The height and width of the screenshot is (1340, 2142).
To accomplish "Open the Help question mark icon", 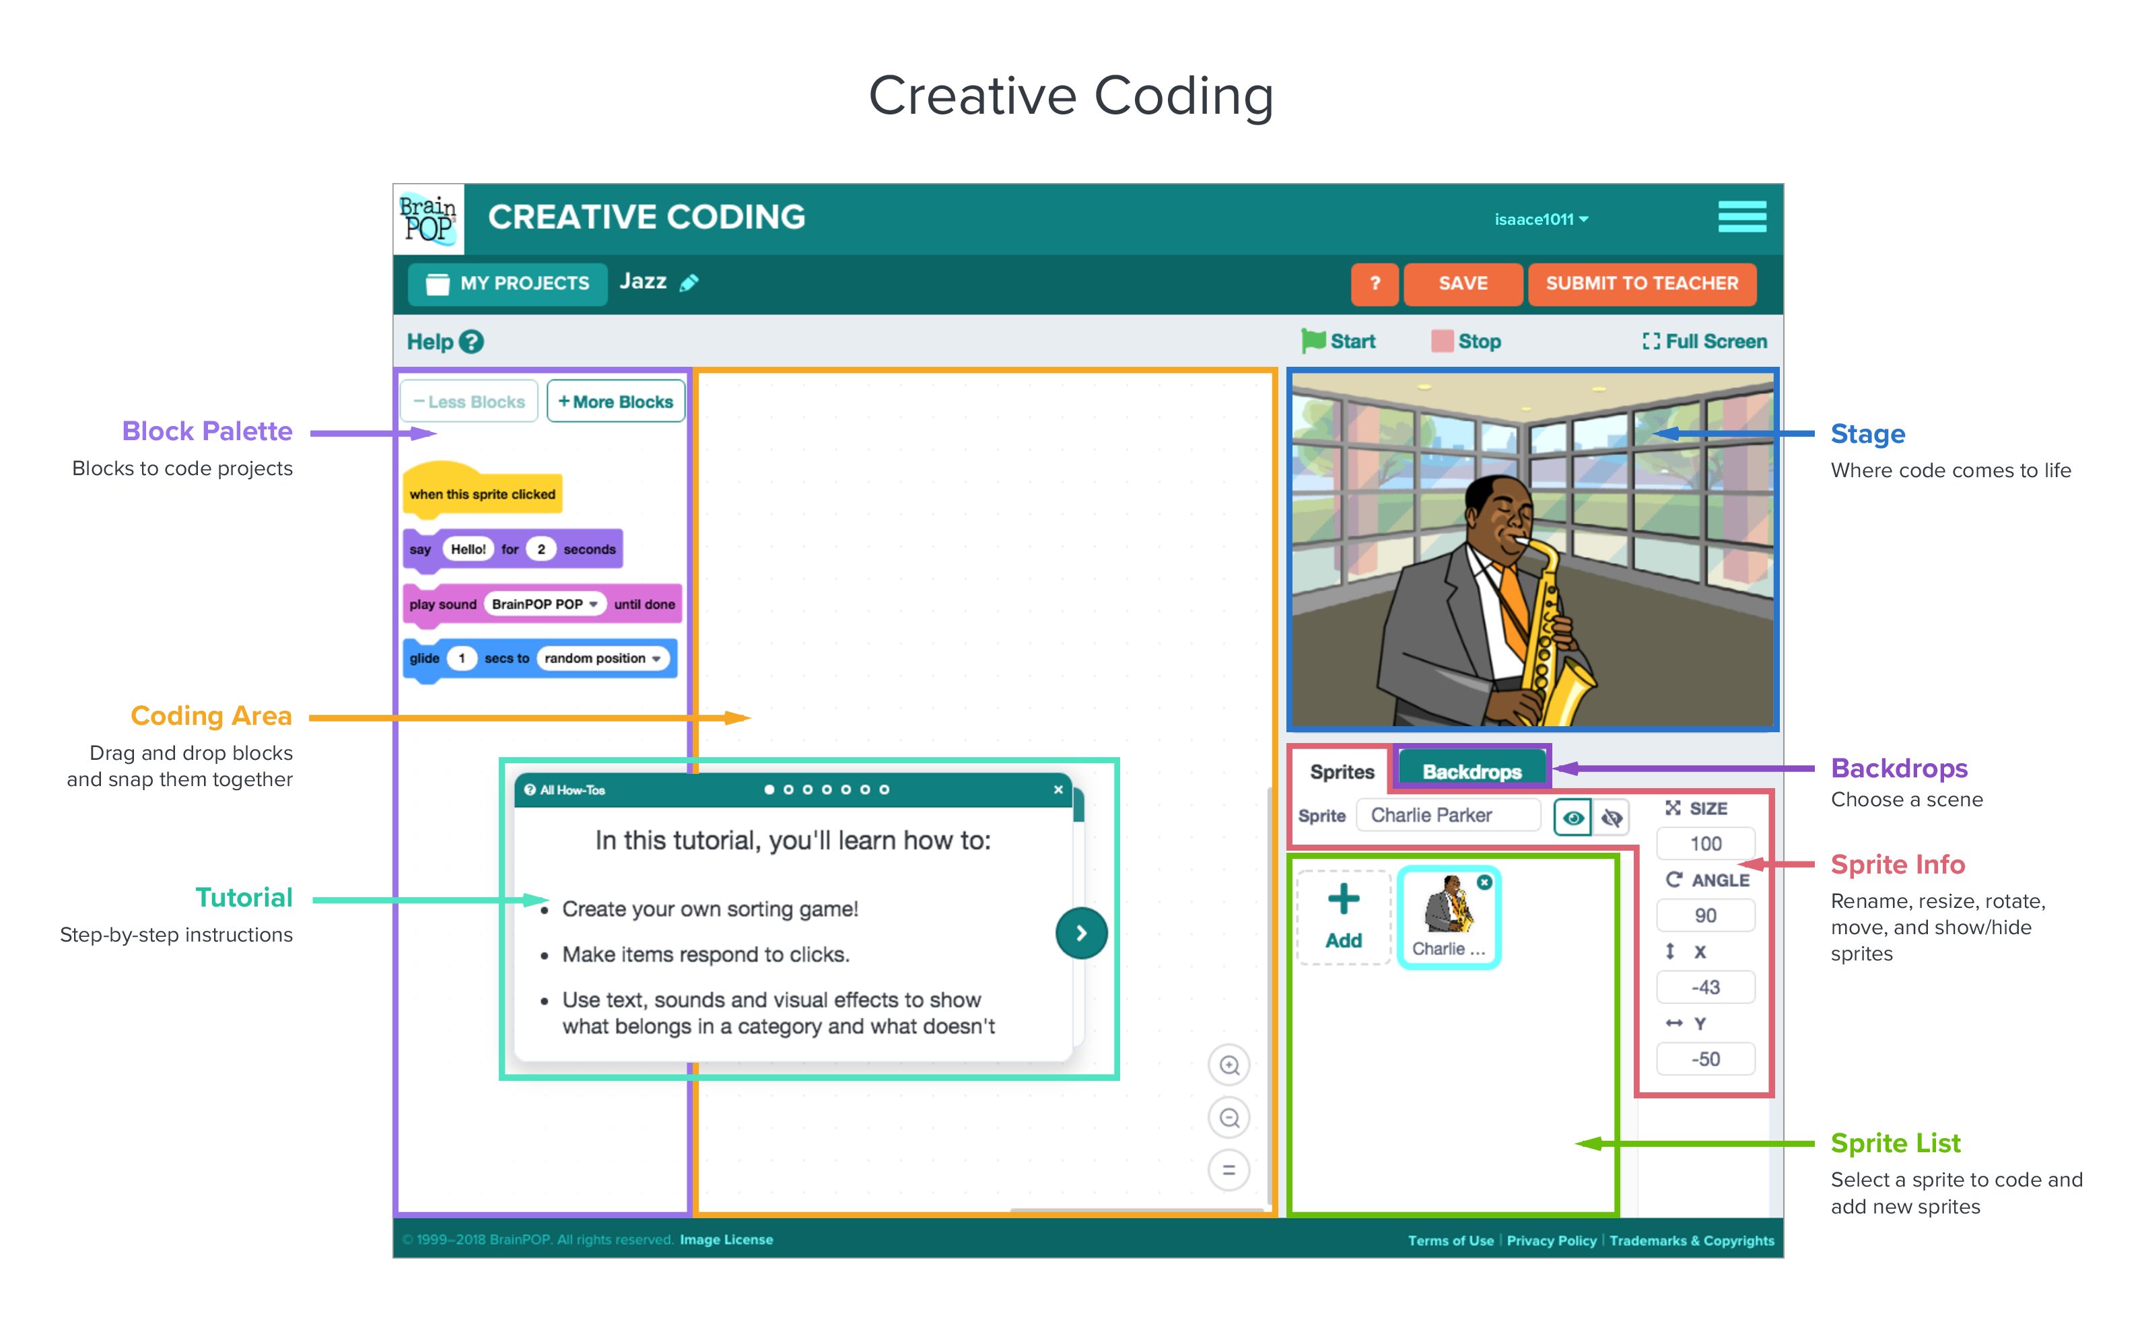I will [x=473, y=341].
